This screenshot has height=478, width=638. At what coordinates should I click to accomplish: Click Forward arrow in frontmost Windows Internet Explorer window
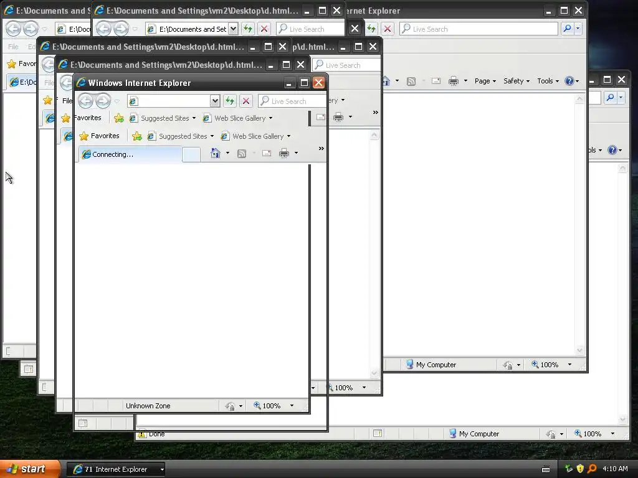point(103,101)
